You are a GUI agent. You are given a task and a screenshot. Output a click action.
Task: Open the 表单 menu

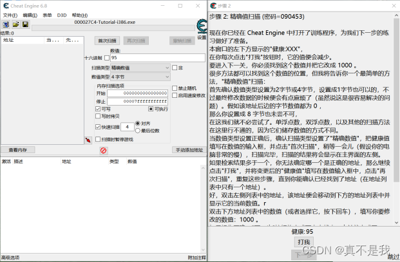point(47,15)
